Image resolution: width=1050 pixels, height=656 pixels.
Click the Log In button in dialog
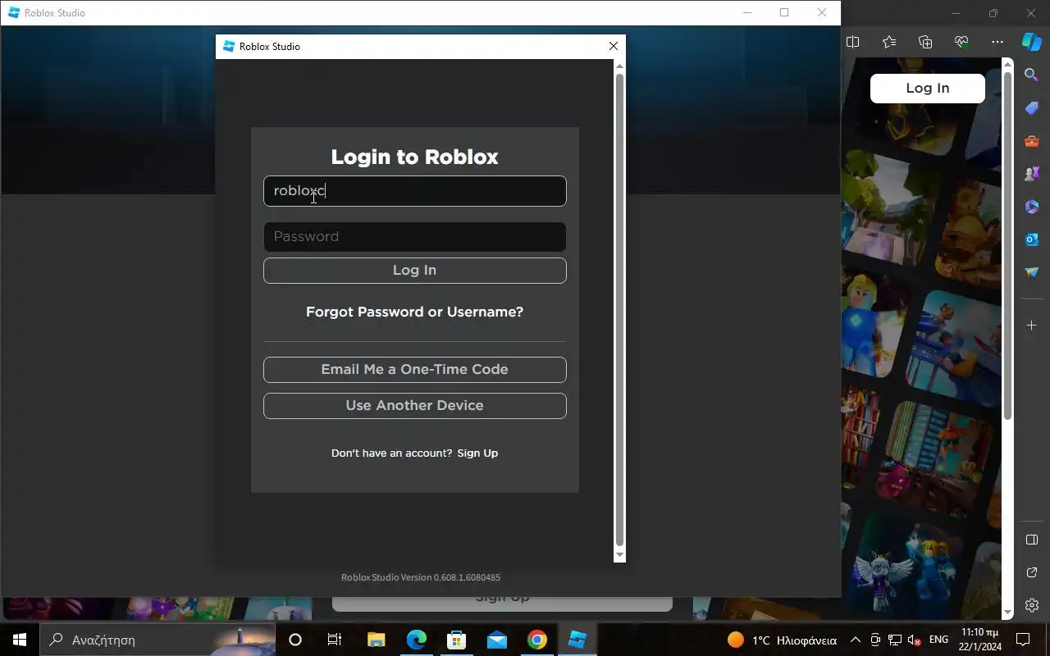click(414, 271)
